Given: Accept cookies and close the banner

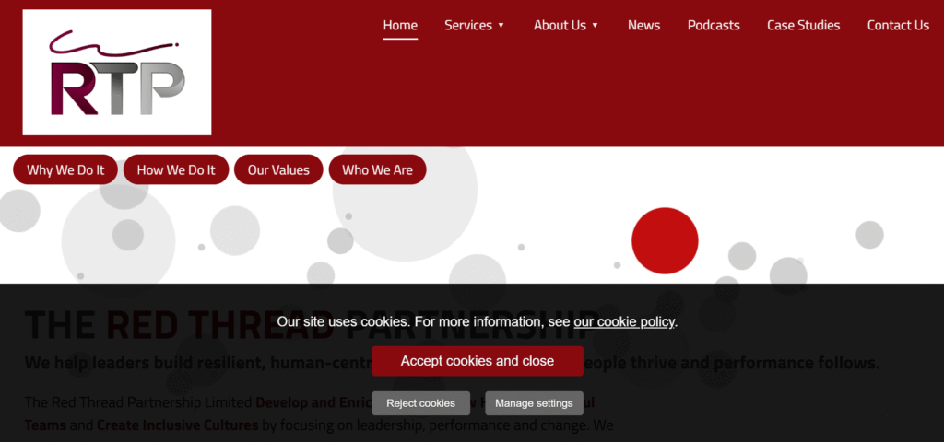Looking at the screenshot, I should [x=478, y=361].
